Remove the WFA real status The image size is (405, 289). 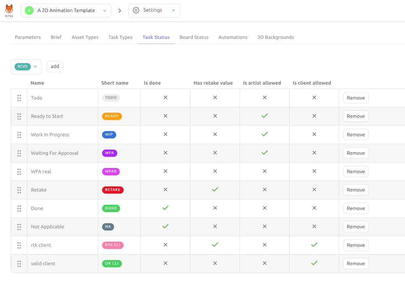356,172
